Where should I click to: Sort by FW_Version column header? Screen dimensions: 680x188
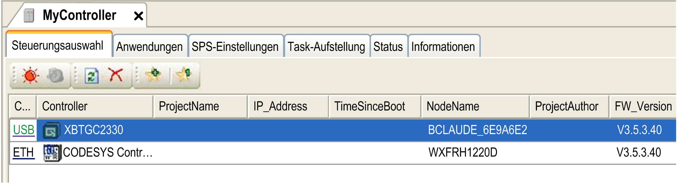tap(643, 106)
